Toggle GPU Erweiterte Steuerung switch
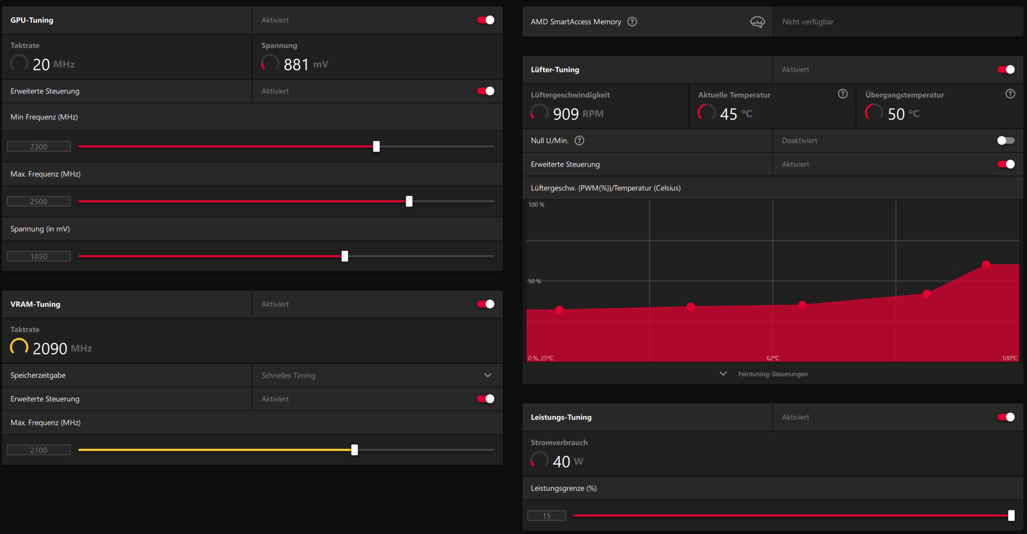 tap(485, 91)
